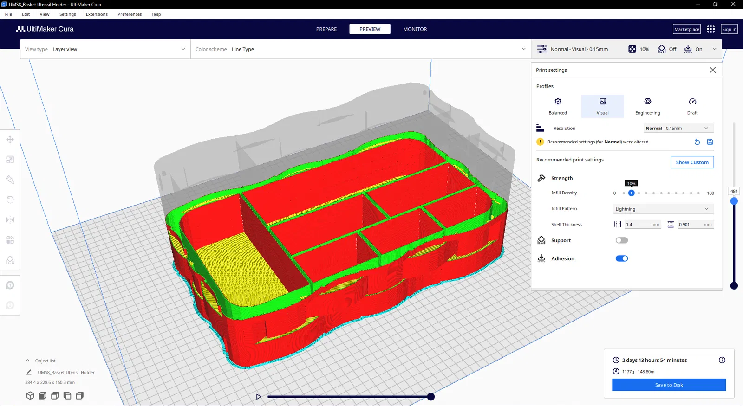The image size is (743, 406).
Task: Open the Color scheme dropdown
Action: pos(361,49)
